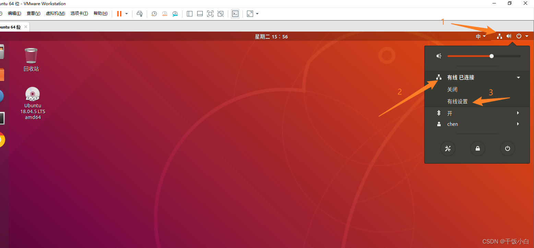
Task: Turn off wired connection via 关闭
Action: coord(452,90)
